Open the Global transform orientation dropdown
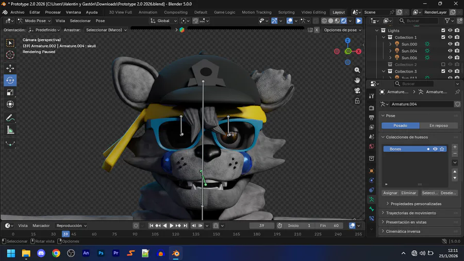This screenshot has height=261, width=464. (163, 21)
